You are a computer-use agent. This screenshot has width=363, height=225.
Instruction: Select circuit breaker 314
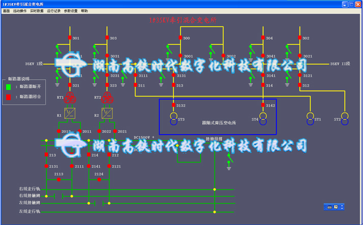click(x=263, y=85)
